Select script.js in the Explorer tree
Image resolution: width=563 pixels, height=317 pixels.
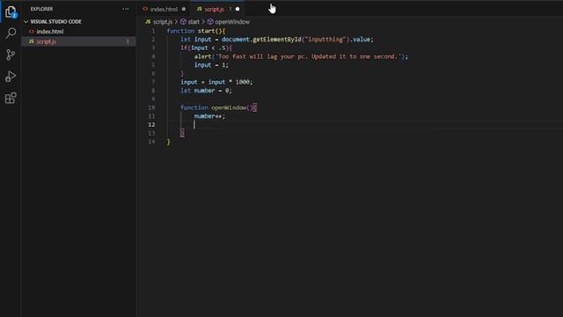tap(78, 41)
